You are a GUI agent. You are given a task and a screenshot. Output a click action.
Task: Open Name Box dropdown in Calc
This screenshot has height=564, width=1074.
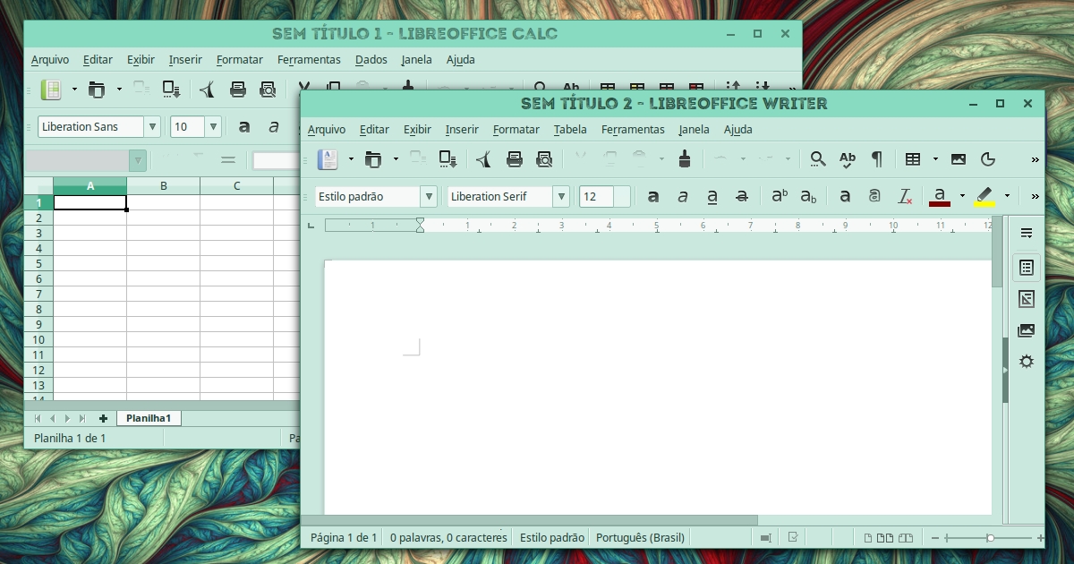pos(138,161)
